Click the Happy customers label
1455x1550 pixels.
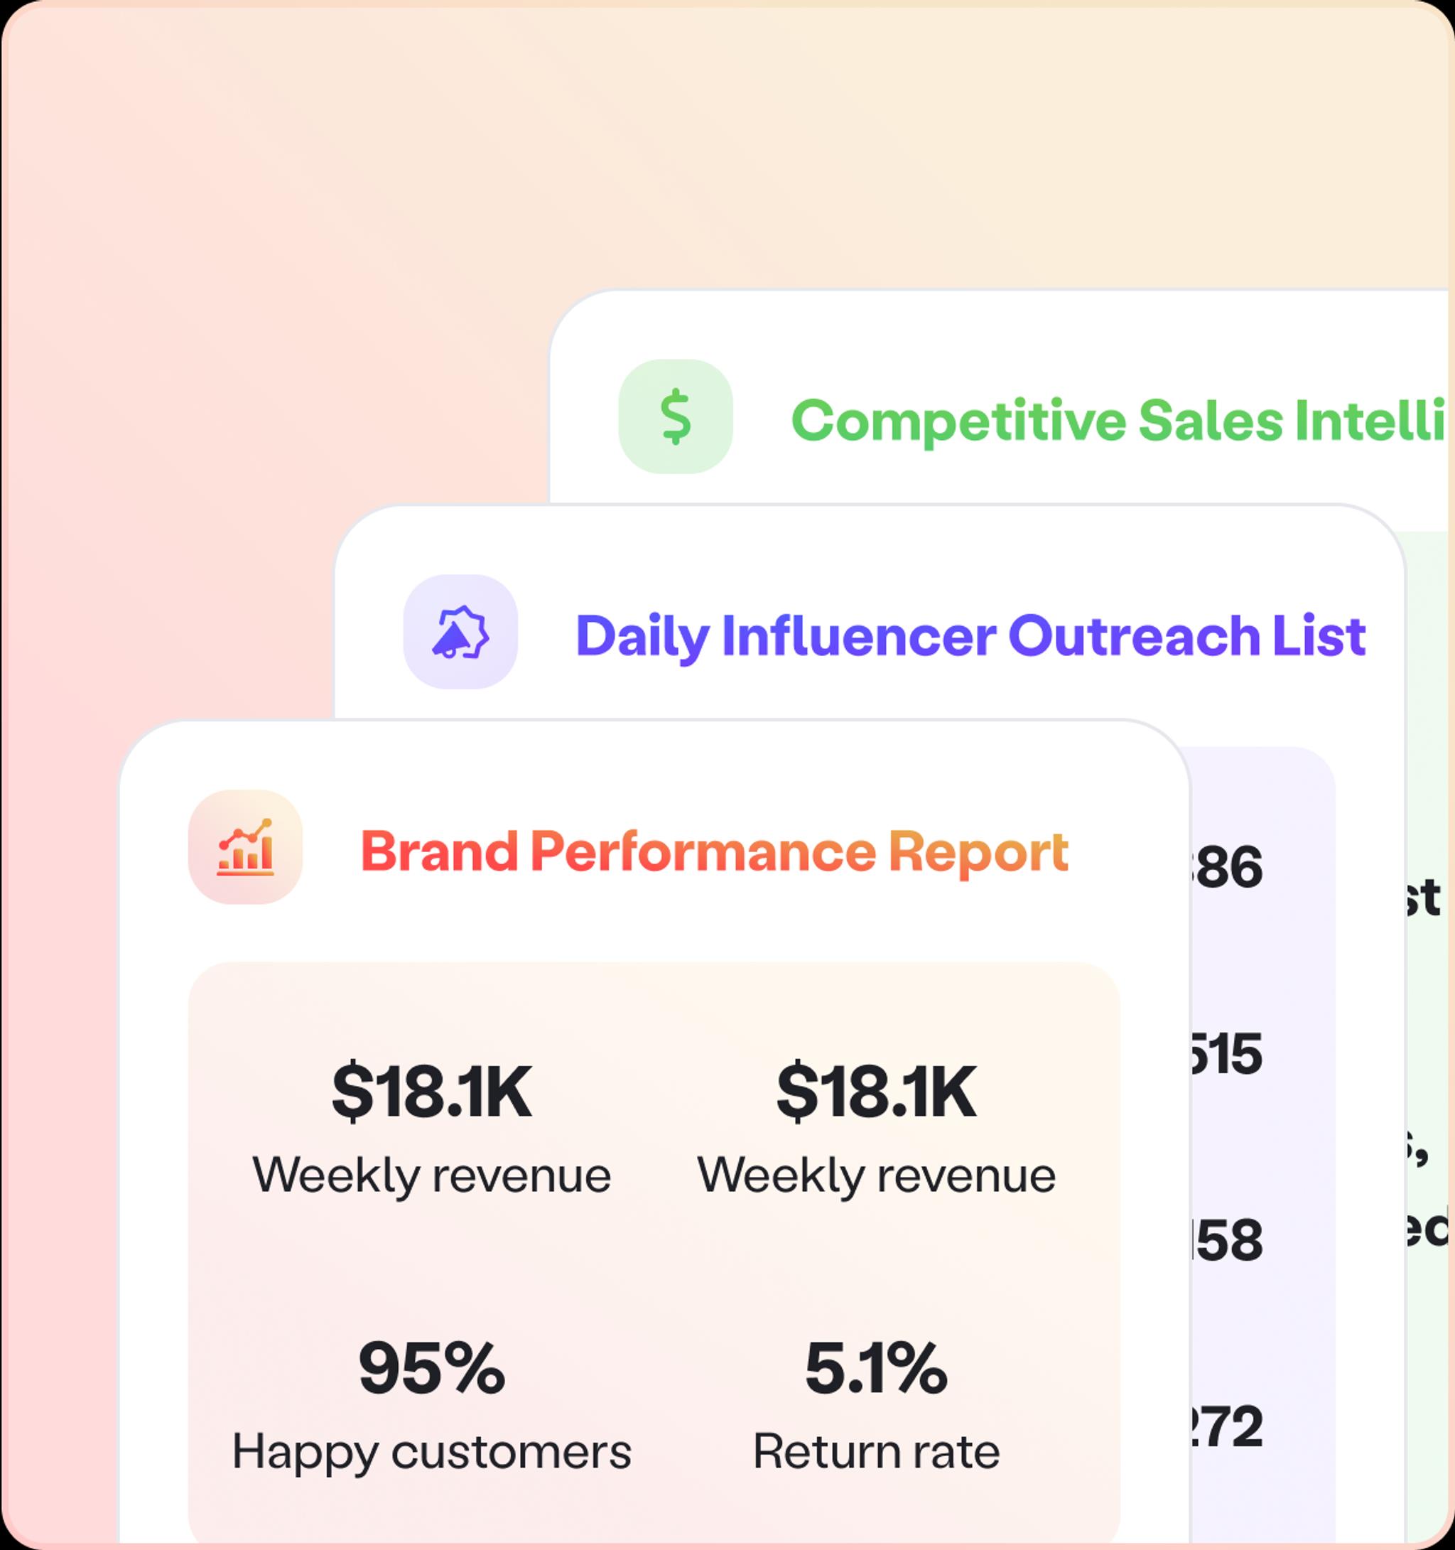[432, 1452]
